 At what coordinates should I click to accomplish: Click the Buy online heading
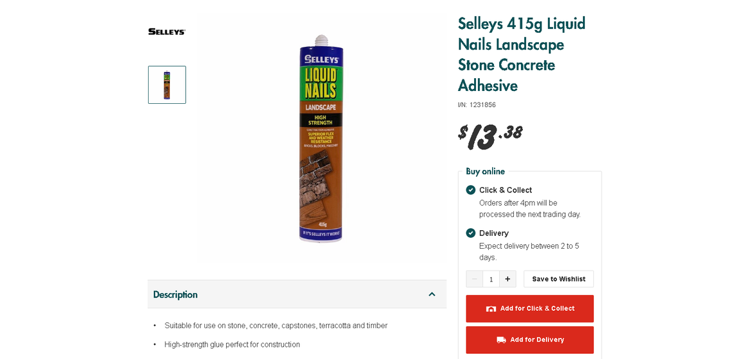[485, 171]
